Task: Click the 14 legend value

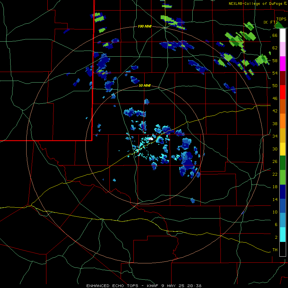Action: click(x=275, y=199)
